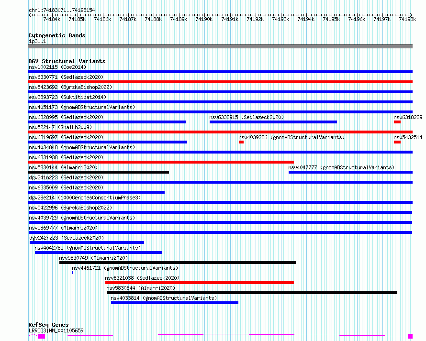This screenshot has height=341, width=426.
Task: Open nsv4047777 (gnomADStructuralVariants) label
Action: tap(341, 167)
